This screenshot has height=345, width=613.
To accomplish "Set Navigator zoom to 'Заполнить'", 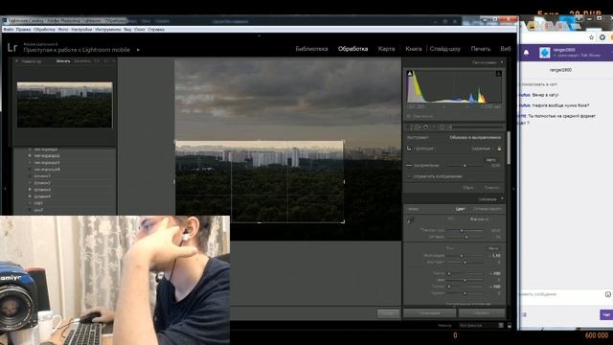I will pos(82,61).
